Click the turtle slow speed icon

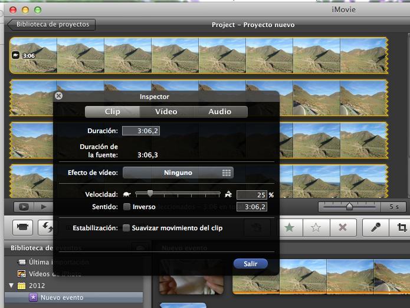(127, 194)
